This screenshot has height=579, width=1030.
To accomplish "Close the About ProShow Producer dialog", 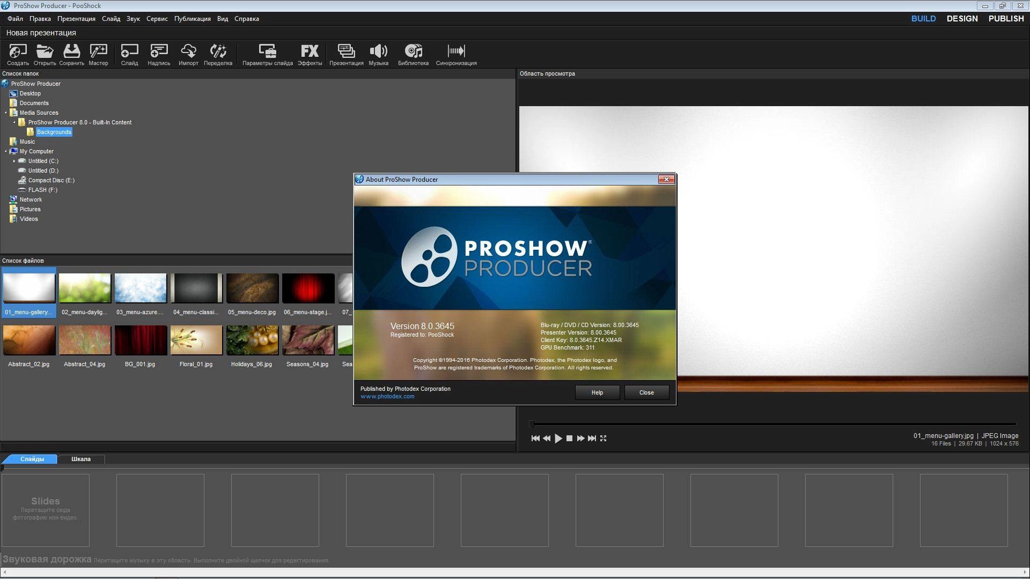I will click(666, 180).
